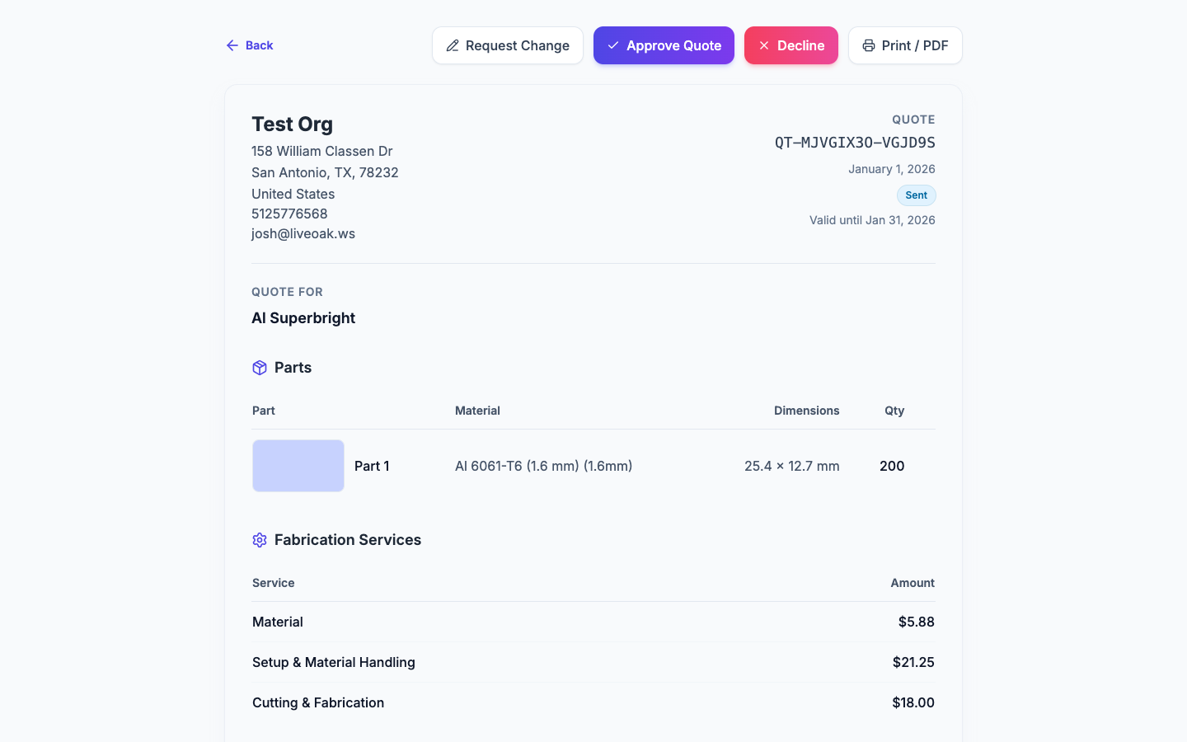
Task: Decline the quote
Action: coord(791,45)
